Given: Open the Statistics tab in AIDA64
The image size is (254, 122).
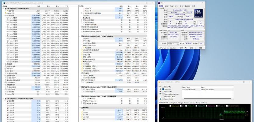Looking at the screenshot, I should coord(204,103).
